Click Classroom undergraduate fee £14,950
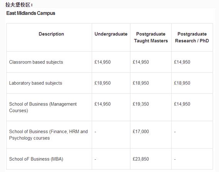 click(102, 62)
